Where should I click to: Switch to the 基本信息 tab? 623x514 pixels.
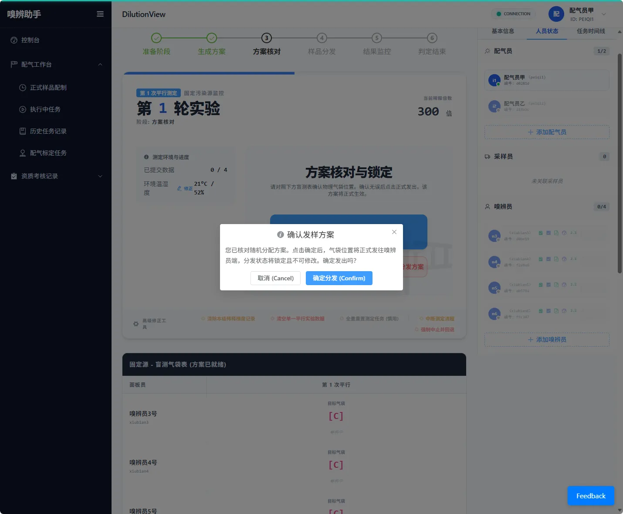503,31
